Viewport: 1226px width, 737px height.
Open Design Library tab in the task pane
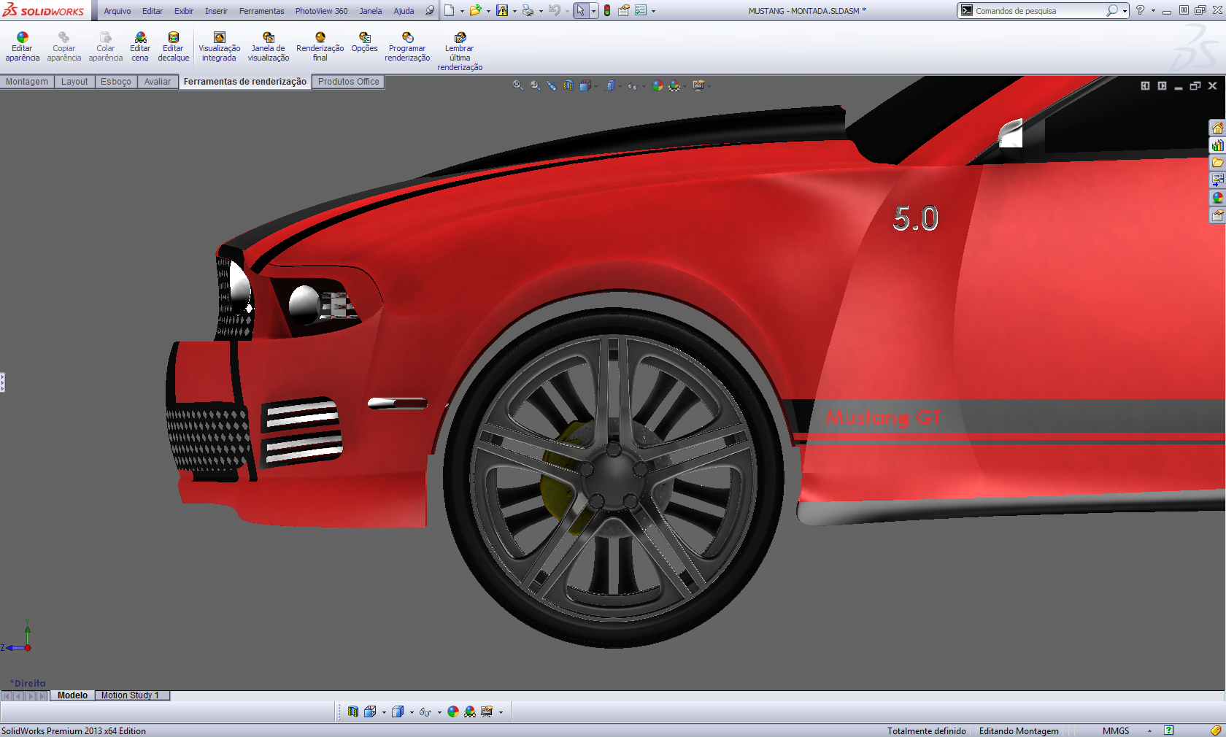[x=1217, y=146]
